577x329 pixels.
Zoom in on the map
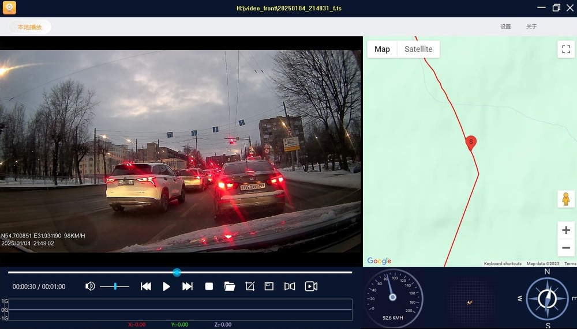pos(566,230)
